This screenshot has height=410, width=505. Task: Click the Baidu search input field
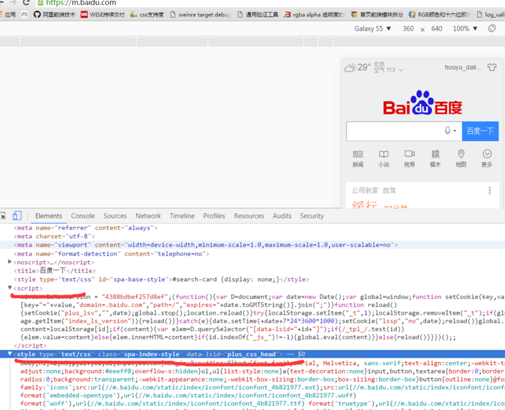click(x=395, y=131)
